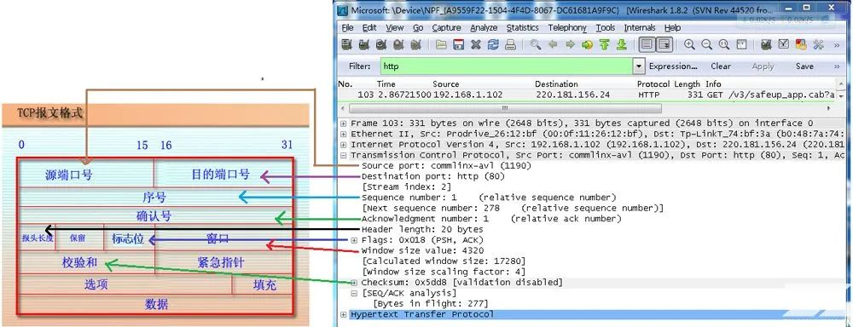Open a capture file via folder icon
This screenshot has height=327, width=853.
(x=441, y=45)
